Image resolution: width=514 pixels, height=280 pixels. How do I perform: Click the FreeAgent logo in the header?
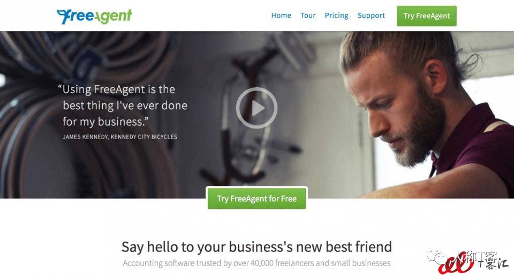click(94, 17)
